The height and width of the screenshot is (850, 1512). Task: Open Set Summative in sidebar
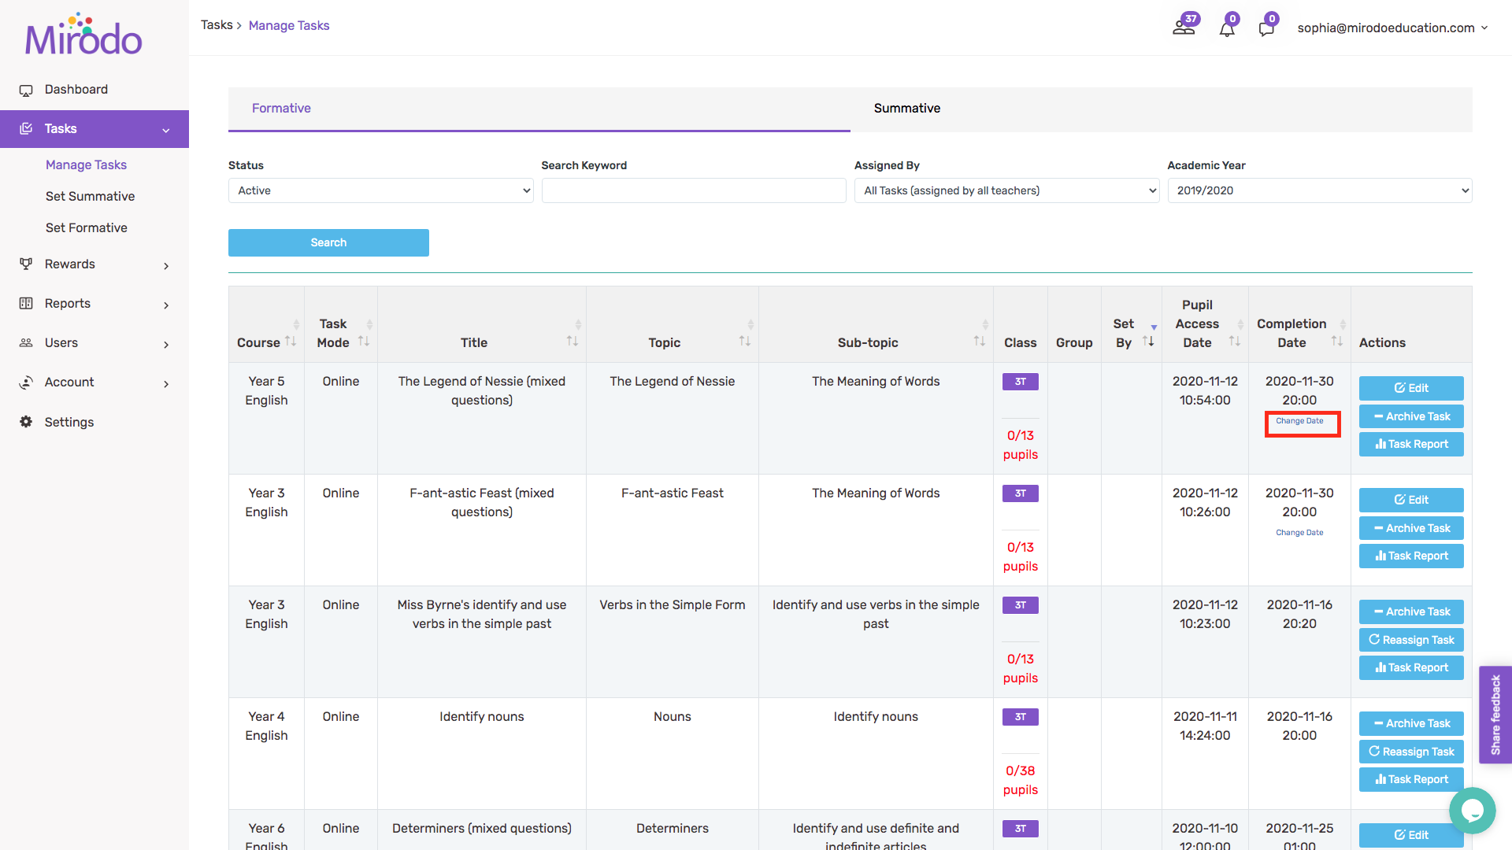tap(90, 196)
